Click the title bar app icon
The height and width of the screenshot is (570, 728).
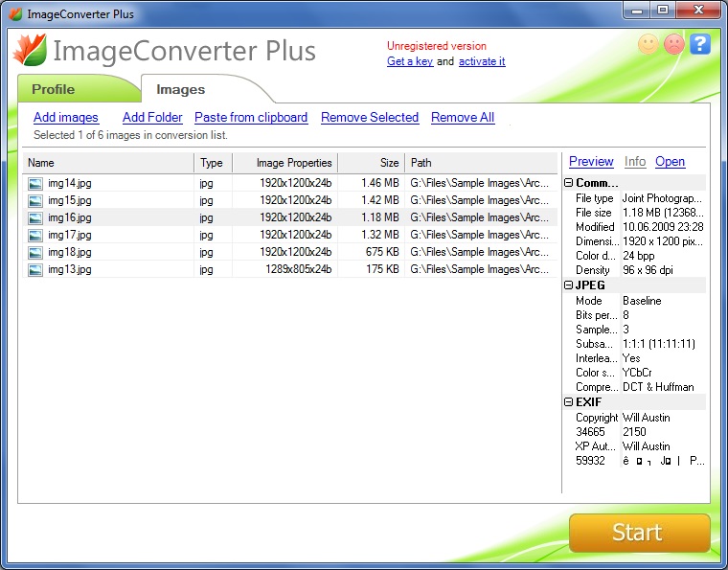click(15, 14)
